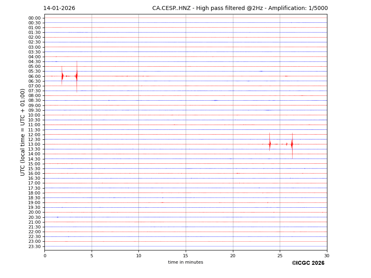Select the seismic event near minute 24 on the 13:00 trace
371x278 pixels.
270,144
